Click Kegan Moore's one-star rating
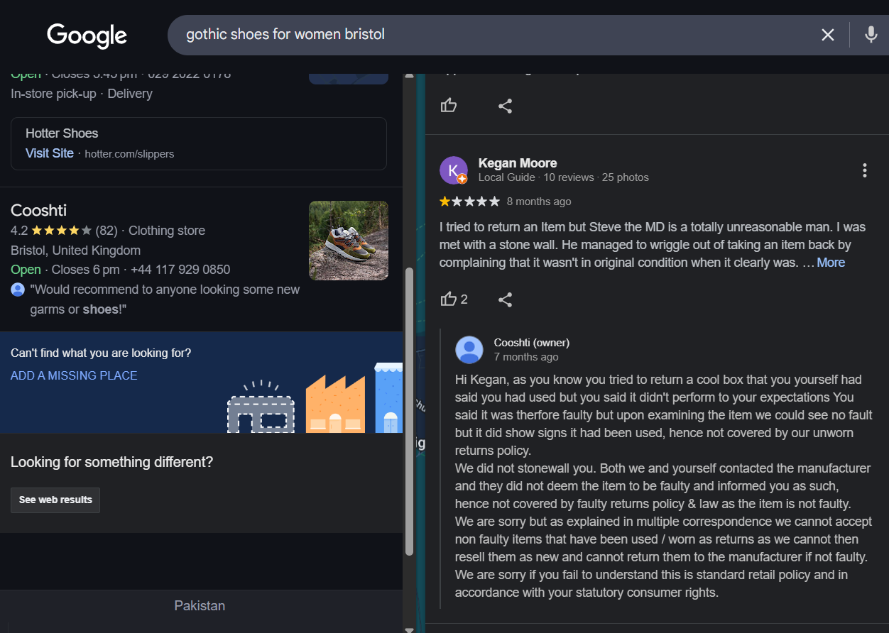Image resolution: width=889 pixels, height=633 pixels. tap(469, 202)
